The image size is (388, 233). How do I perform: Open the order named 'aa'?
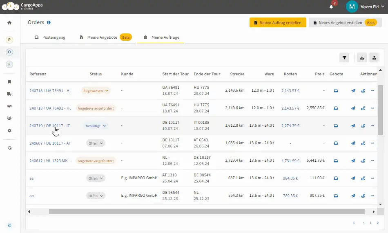click(31, 196)
